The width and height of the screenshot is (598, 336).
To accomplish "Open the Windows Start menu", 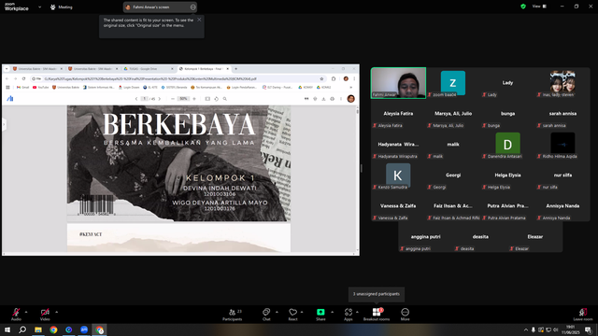I will tap(7, 329).
